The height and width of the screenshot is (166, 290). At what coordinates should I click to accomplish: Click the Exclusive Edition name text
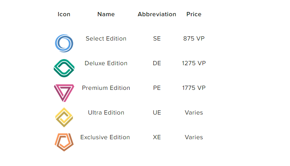tap(105, 137)
